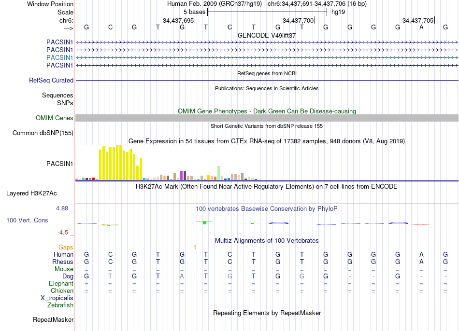Click the 34,437,695 ruler coordinate
The image size is (459, 331).
[178, 20]
